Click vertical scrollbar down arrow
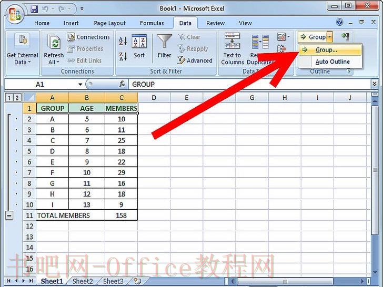 click(x=375, y=272)
